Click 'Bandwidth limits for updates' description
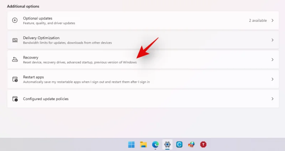This screenshot has width=285, height=151. coord(67,43)
